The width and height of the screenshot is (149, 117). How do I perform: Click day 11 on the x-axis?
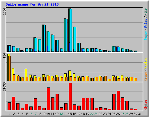(52, 114)
